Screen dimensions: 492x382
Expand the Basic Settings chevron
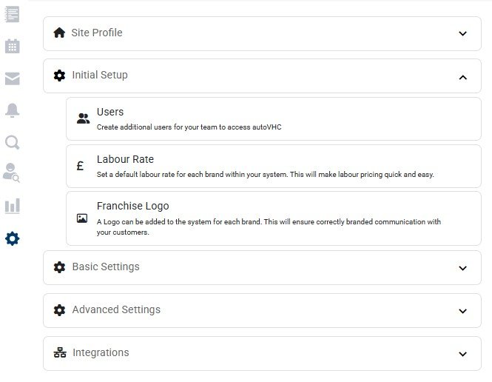[x=462, y=268]
